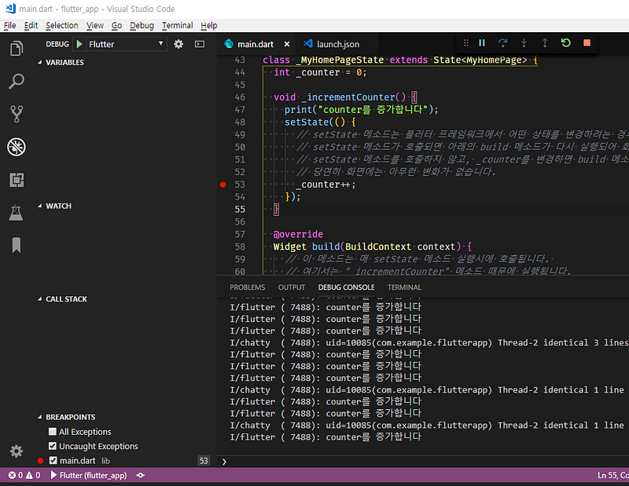629x486 pixels.
Task: Open the Extensions view icon
Action: [16, 180]
